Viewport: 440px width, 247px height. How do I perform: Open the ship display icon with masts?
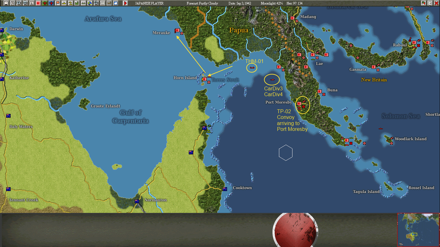(84, 3)
